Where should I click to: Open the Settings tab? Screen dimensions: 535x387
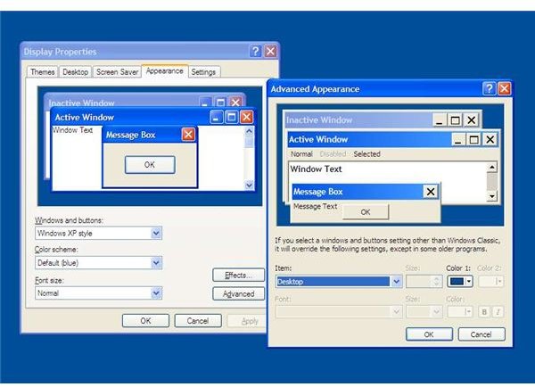click(203, 72)
